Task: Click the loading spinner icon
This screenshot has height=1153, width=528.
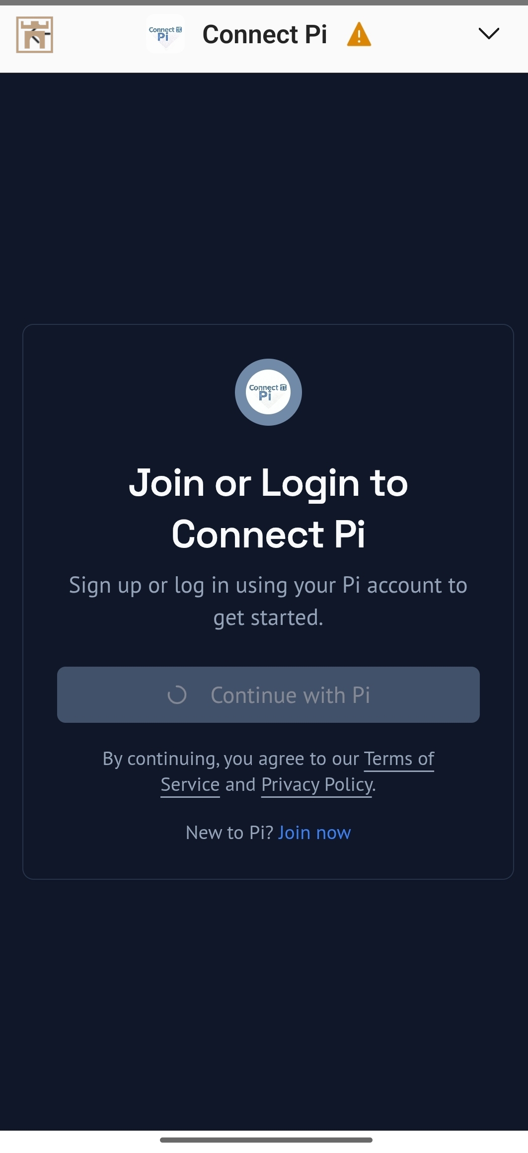Action: coord(177,695)
